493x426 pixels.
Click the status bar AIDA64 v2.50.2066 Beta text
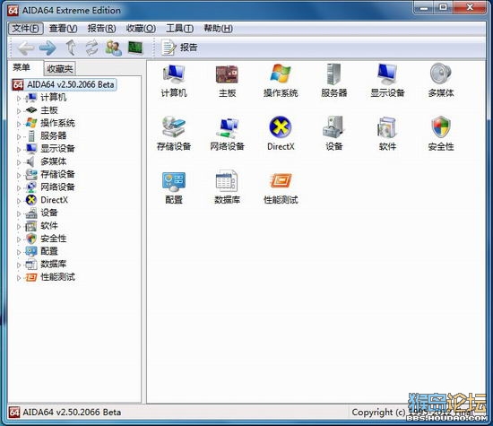[72, 413]
